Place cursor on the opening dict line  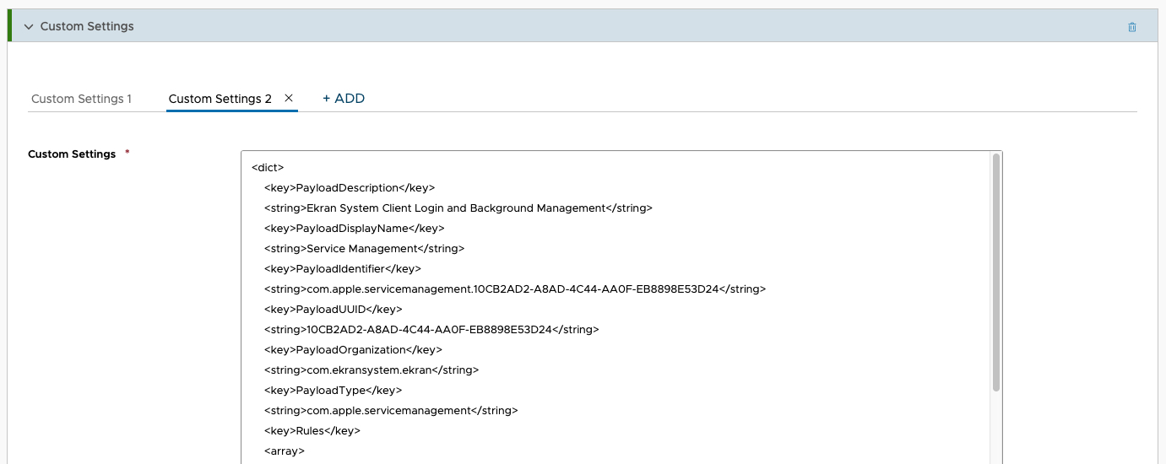pos(268,167)
